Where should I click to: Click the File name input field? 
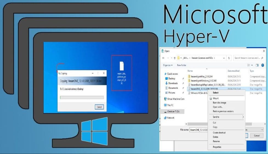click(x=199, y=130)
